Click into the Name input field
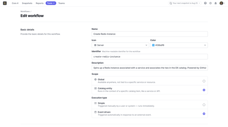 [x=150, y=34]
